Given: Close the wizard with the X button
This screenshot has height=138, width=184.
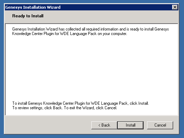Looking at the screenshot, I should [175, 7].
